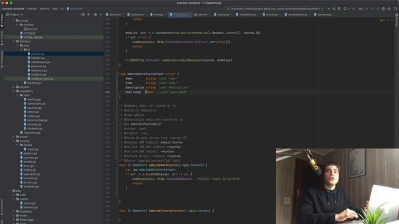
Task: Open promocodes.go in mdb folder
Action: (x=37, y=120)
